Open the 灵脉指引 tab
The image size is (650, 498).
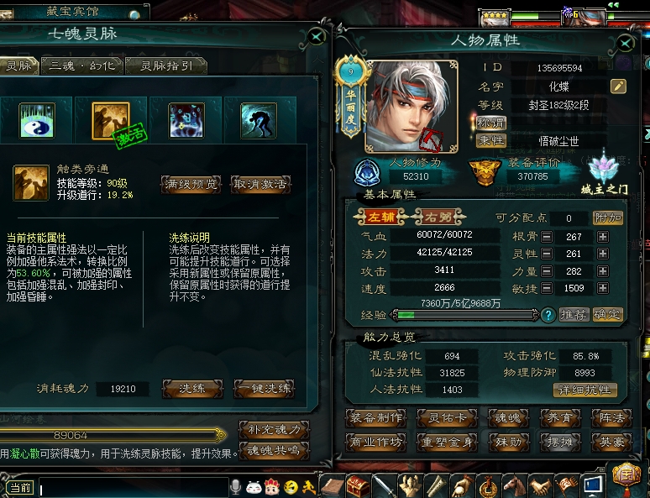[166, 66]
